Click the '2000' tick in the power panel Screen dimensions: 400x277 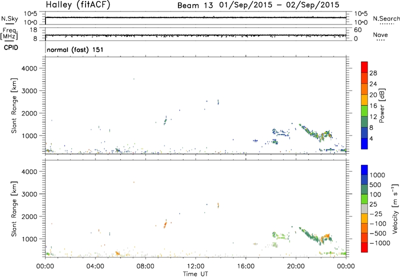[x=29, y=113]
